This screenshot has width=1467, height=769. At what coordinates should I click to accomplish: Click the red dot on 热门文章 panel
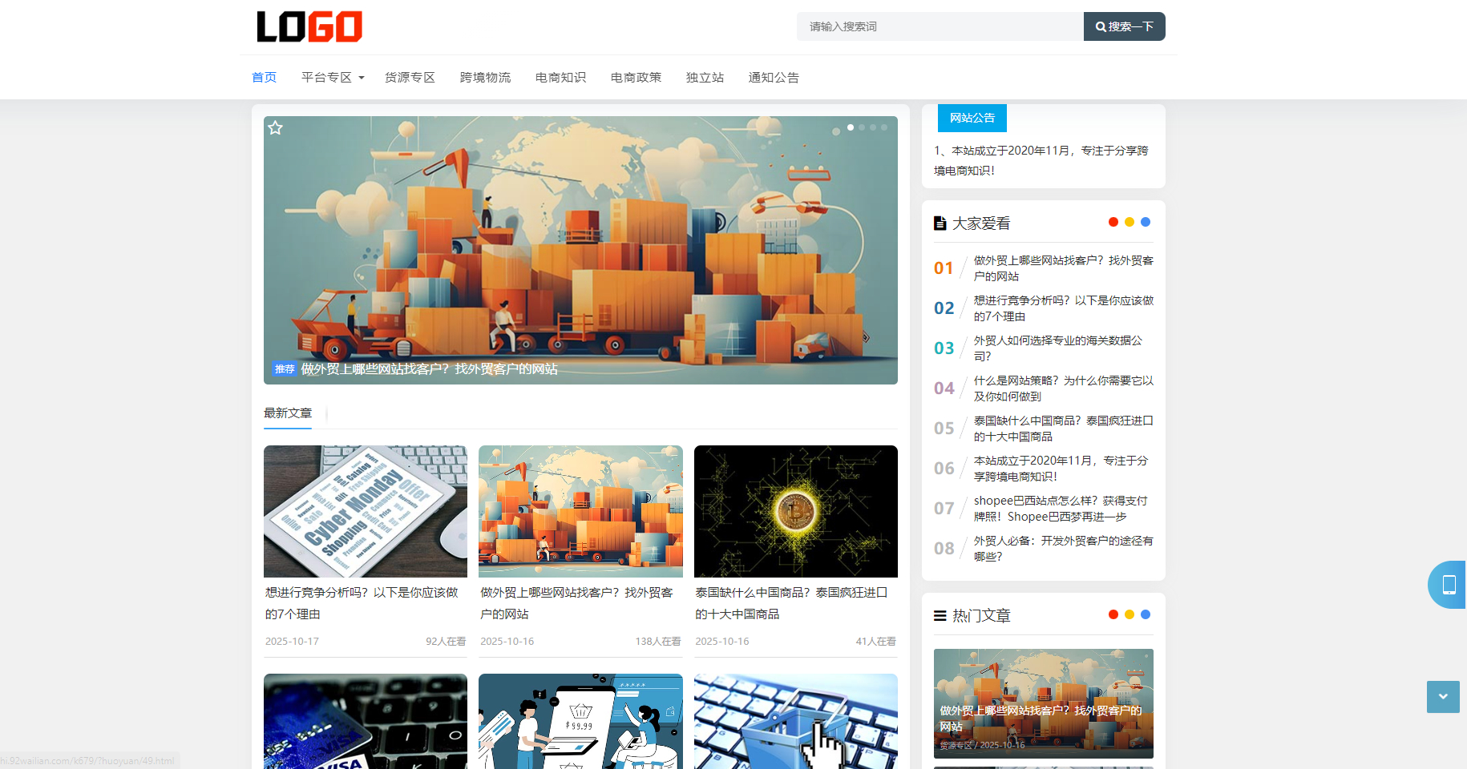[x=1113, y=614]
